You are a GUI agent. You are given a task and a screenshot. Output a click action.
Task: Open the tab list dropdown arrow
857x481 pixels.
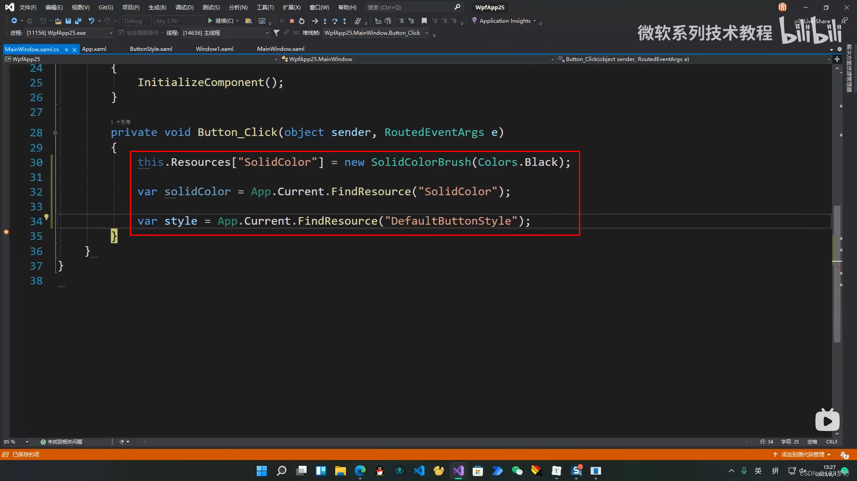[831, 49]
